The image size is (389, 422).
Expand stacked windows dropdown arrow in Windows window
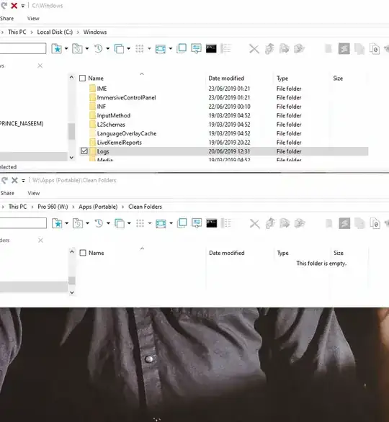coord(129,49)
